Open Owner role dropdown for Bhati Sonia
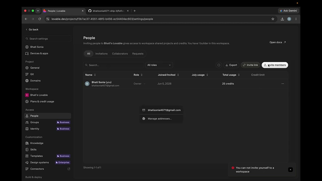 [x=139, y=84]
